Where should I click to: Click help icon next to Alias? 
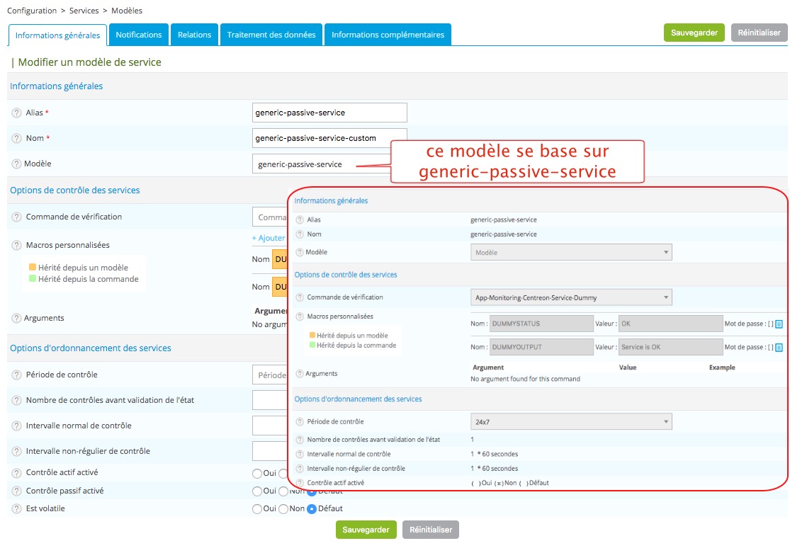pyautogui.click(x=16, y=113)
